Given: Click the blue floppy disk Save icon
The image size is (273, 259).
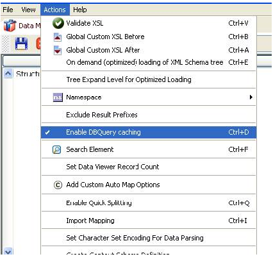Looking at the screenshot, I should pyautogui.click(x=21, y=44).
